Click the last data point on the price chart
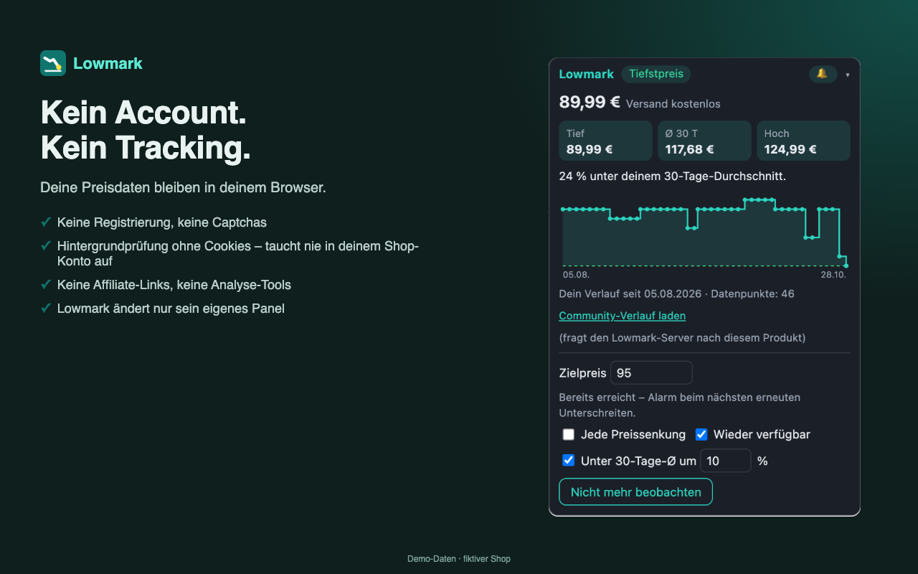Image resolution: width=918 pixels, height=574 pixels. coord(846,265)
